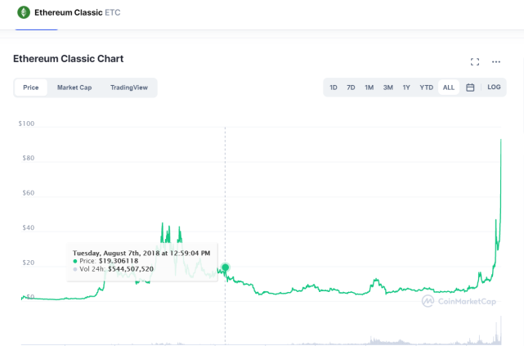The height and width of the screenshot is (346, 524).
Task: Open the calendar date range picker
Action: pyautogui.click(x=470, y=88)
